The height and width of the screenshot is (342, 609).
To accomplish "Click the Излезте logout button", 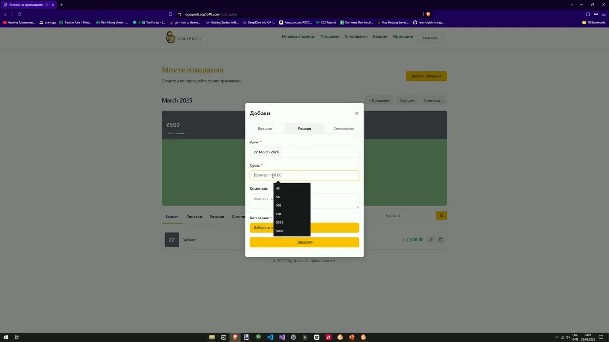I will 430,38.
